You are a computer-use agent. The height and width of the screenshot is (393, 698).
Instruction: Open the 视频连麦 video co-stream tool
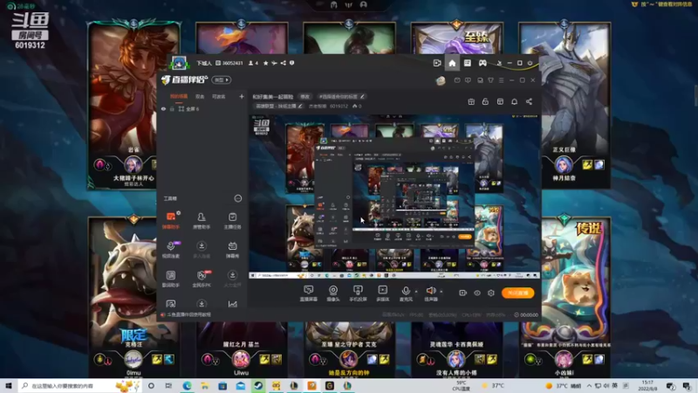pos(170,250)
